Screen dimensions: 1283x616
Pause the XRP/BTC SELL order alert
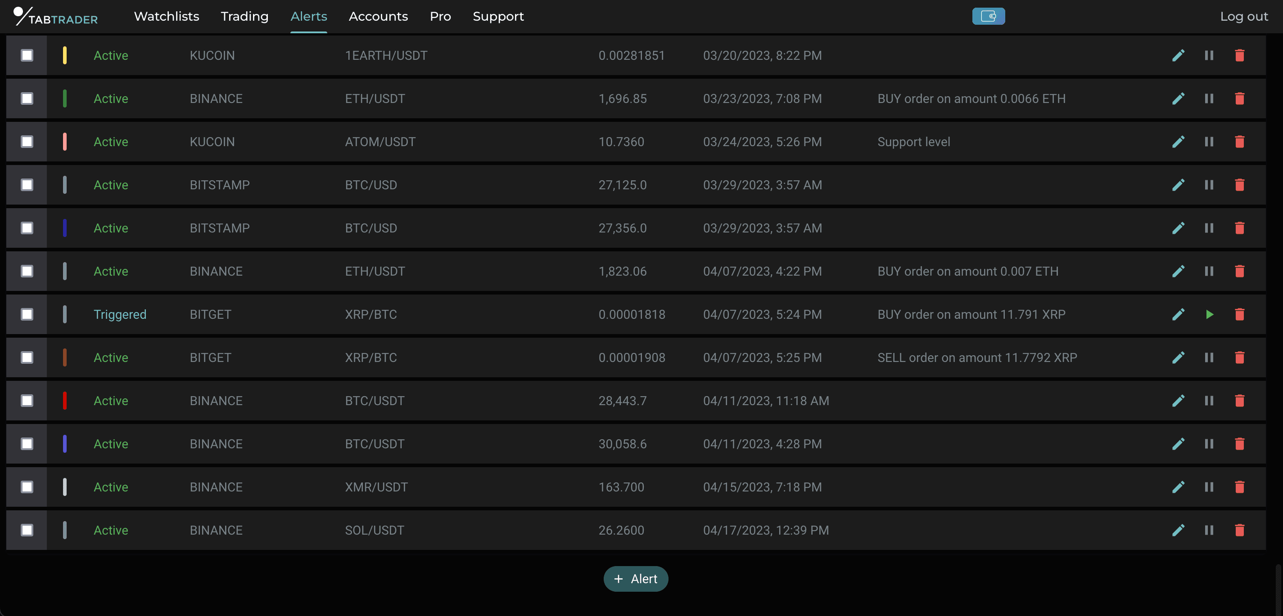(1209, 358)
